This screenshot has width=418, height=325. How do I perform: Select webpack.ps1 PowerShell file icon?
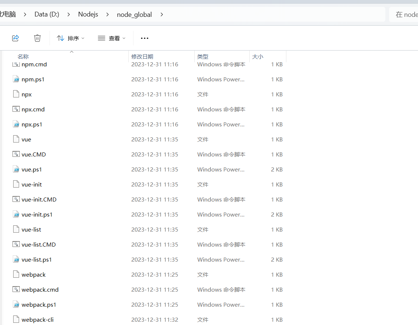click(16, 304)
